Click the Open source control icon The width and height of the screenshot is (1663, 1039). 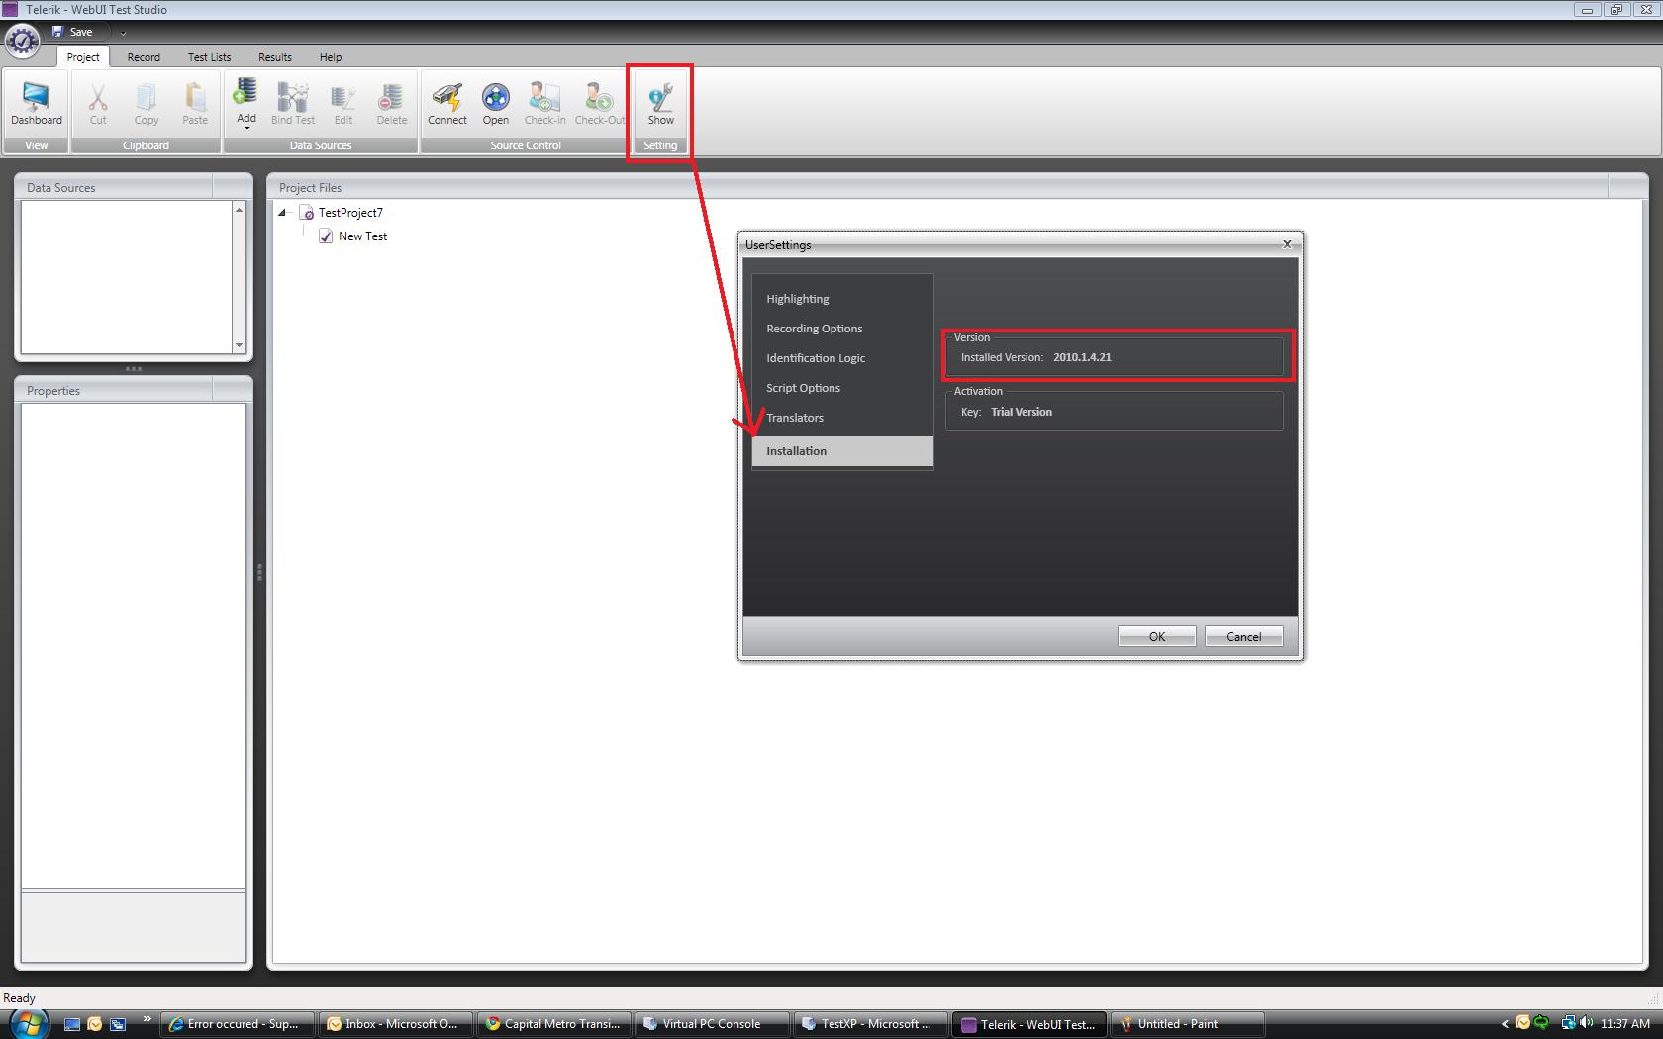[x=496, y=104]
